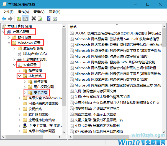Click icon beside 交互式登录: 不显示上次登录
Image resolution: width=167 pixels, height=146 pixels.
click(72, 114)
